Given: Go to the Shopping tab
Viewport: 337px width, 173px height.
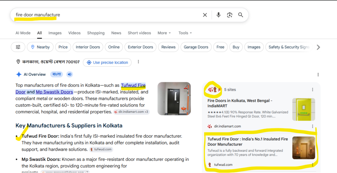Looking at the screenshot, I should point(96,33).
